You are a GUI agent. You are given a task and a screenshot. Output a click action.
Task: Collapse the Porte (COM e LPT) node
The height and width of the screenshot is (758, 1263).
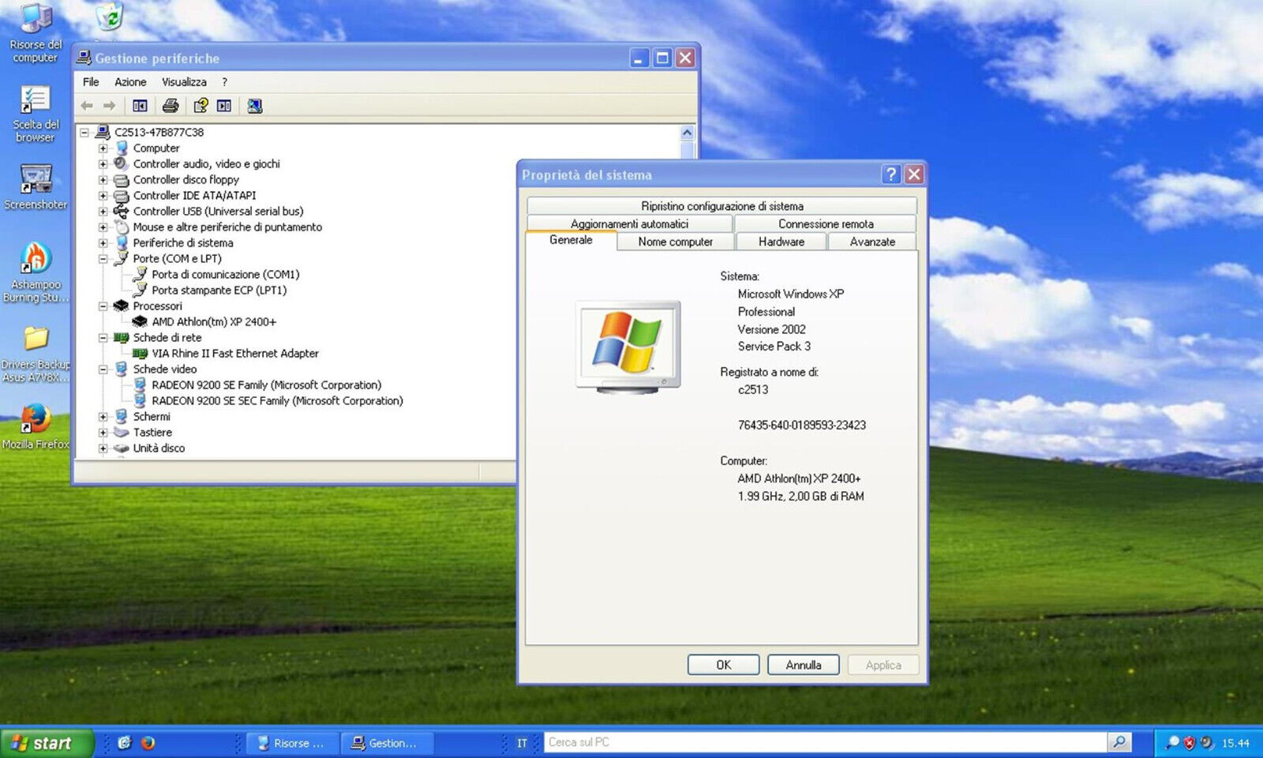click(x=103, y=259)
